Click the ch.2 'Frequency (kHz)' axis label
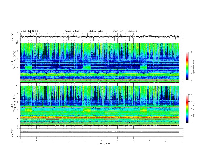The width and height of the screenshot is (205, 158). pyautogui.click(x=14, y=102)
